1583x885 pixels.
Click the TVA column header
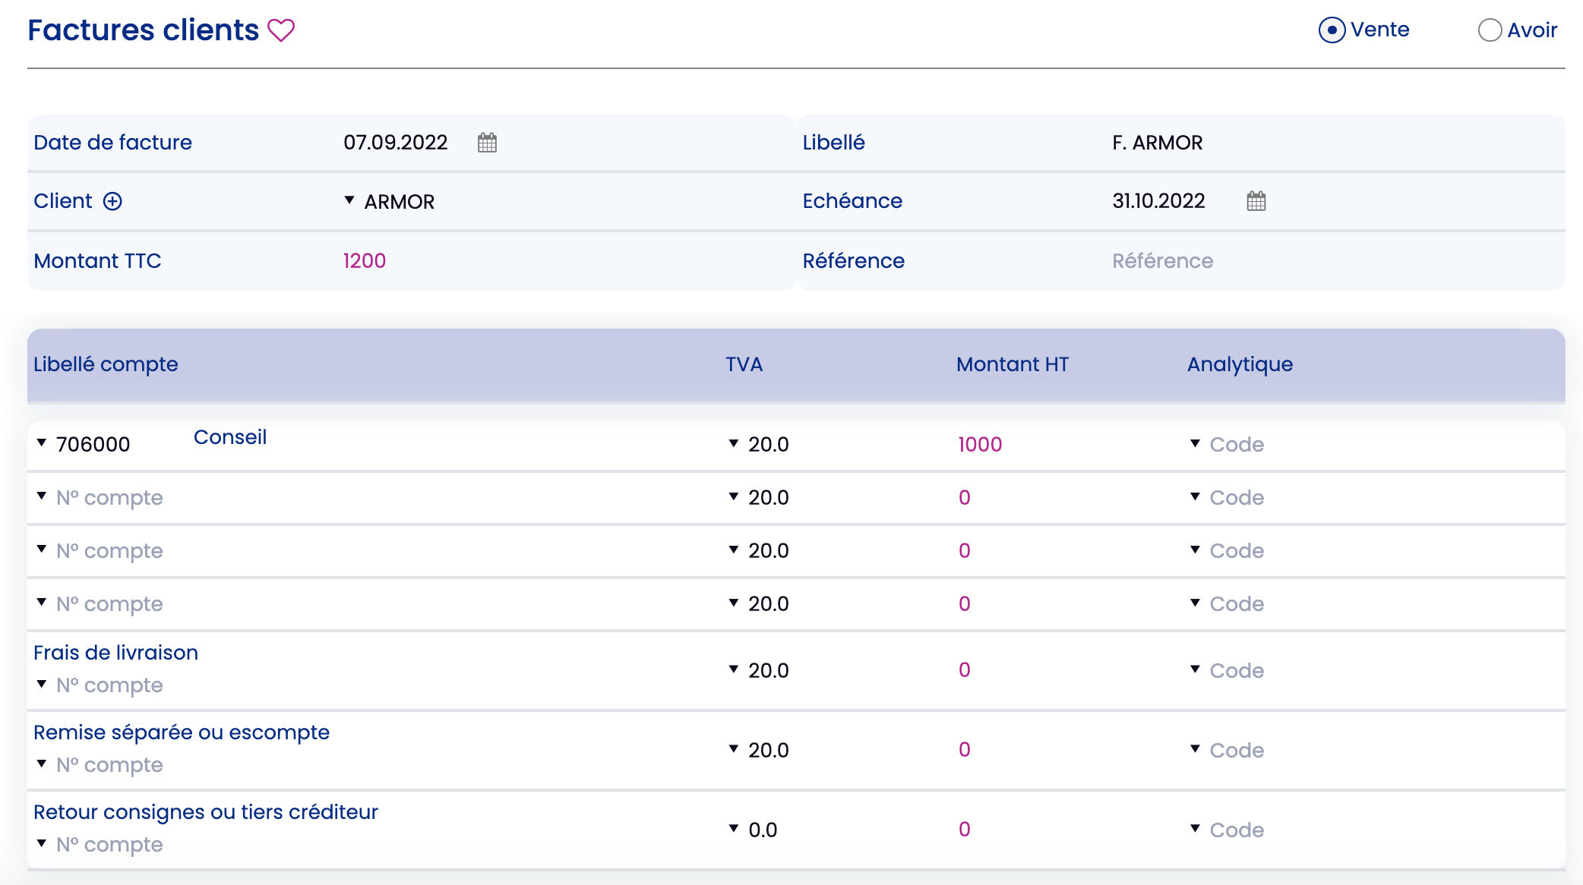(x=744, y=364)
